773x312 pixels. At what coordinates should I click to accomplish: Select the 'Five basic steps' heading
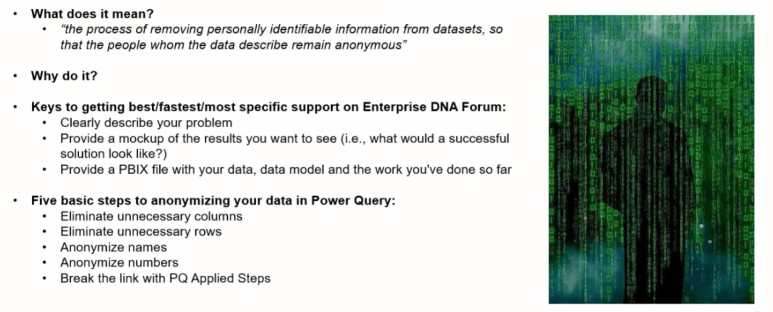pyautogui.click(x=213, y=201)
